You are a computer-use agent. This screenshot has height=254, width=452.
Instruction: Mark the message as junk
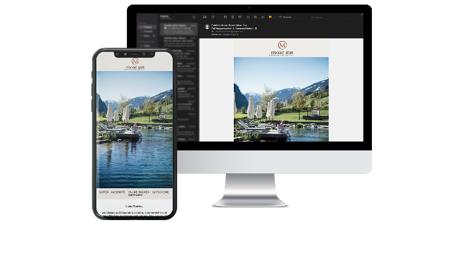(x=240, y=18)
